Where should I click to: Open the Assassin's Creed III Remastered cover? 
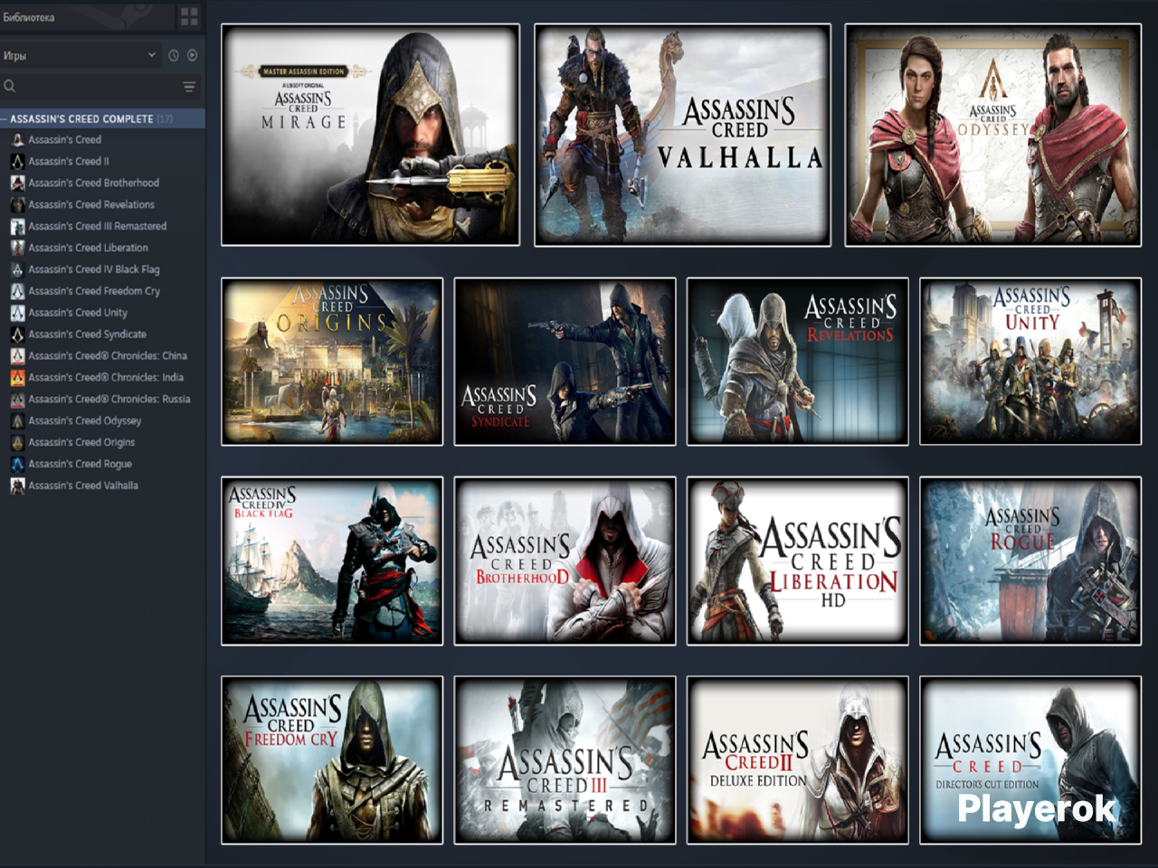point(565,759)
